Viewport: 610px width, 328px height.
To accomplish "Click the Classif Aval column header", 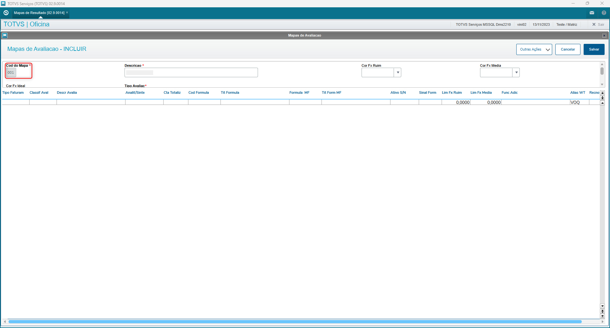I will [39, 93].
